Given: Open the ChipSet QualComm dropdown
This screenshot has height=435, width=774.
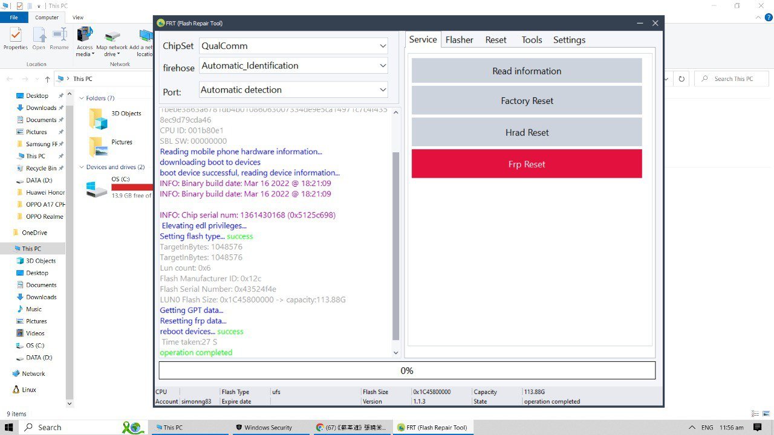Looking at the screenshot, I should pos(293,46).
